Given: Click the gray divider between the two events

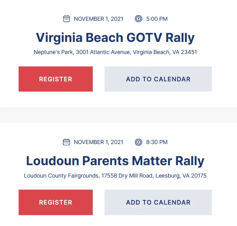Looking at the screenshot, I should [118, 115].
